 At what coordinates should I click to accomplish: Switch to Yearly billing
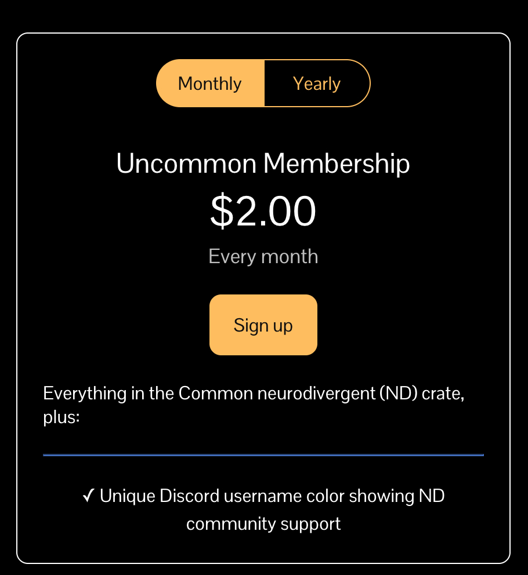coord(317,83)
